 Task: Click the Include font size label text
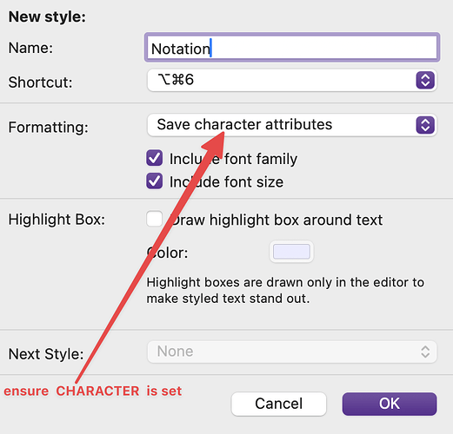tap(226, 182)
